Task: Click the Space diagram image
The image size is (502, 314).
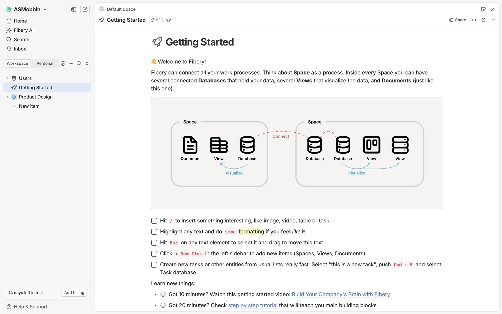Action: pyautogui.click(x=297, y=153)
